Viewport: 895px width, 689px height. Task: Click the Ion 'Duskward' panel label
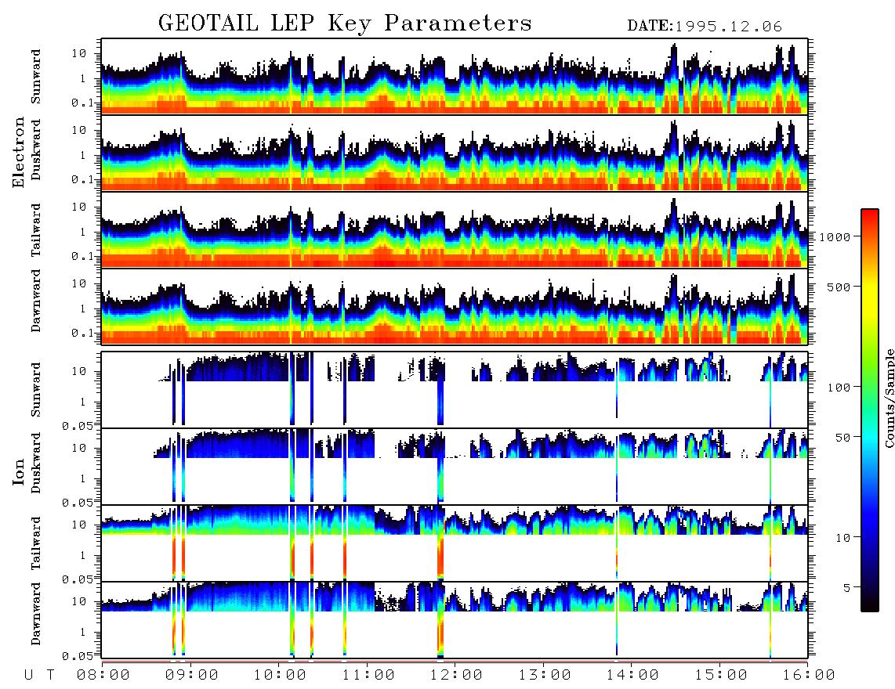36,463
